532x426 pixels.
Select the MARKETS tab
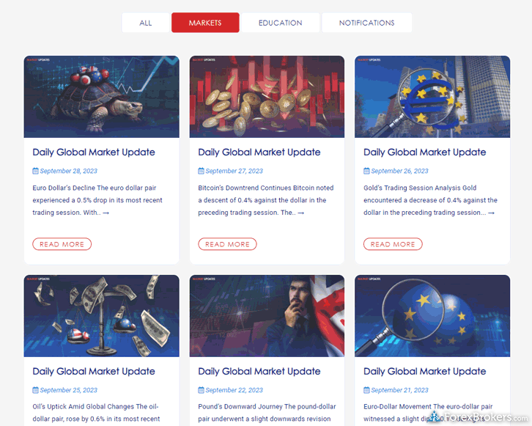[x=205, y=23]
